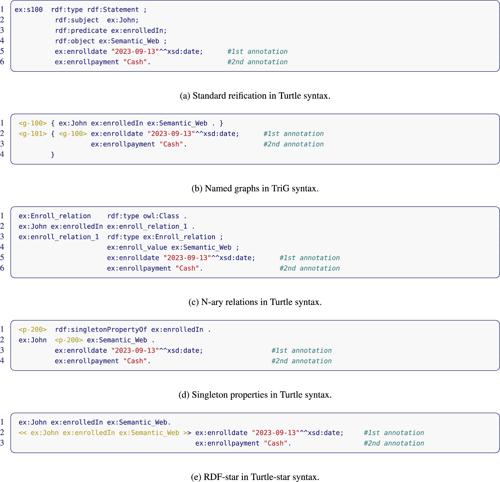The height and width of the screenshot is (482, 500).
Task: Click the quoted triple << ex:John ex:enrolledIn ex:Semantic_Web >>
Action: tap(105, 433)
